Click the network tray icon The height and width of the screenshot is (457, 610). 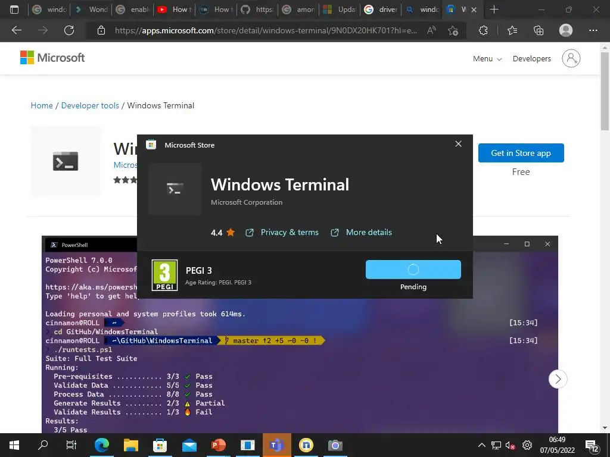pos(496,445)
